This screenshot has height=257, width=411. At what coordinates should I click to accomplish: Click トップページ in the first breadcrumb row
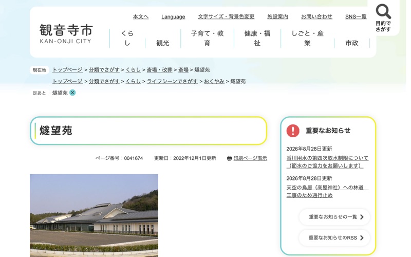point(68,70)
